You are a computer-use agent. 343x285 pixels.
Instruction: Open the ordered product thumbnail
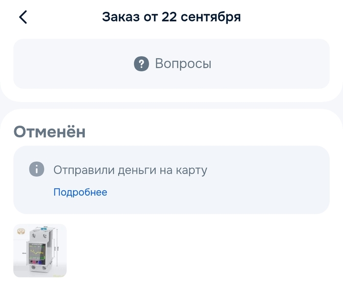coord(40,251)
